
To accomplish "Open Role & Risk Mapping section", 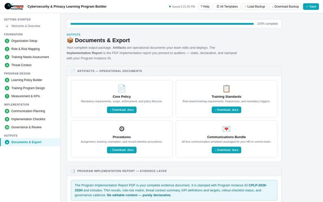I will (x=30, y=49).
